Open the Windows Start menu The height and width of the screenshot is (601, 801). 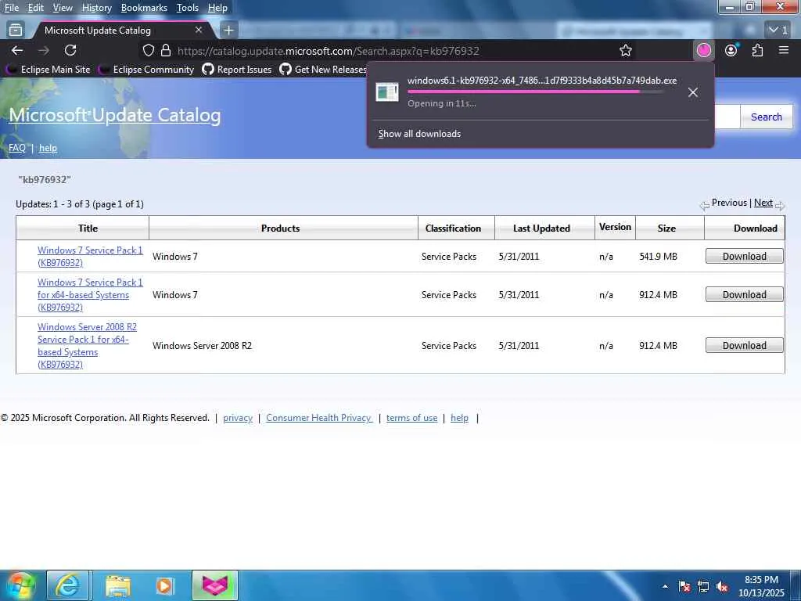click(x=20, y=585)
